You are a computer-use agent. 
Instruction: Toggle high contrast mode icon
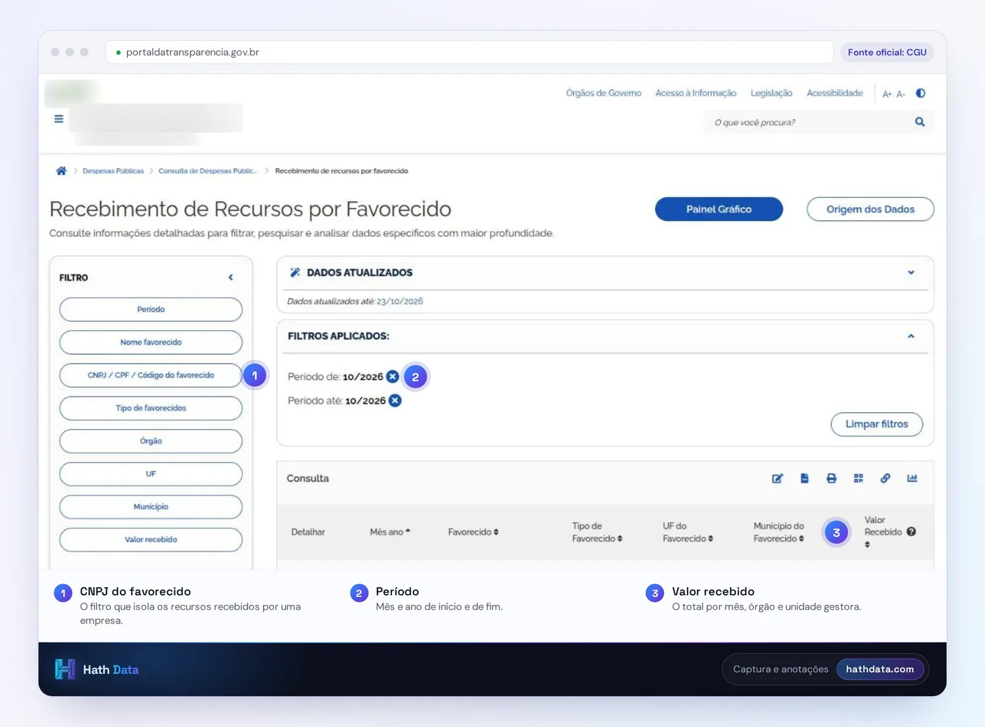click(920, 93)
